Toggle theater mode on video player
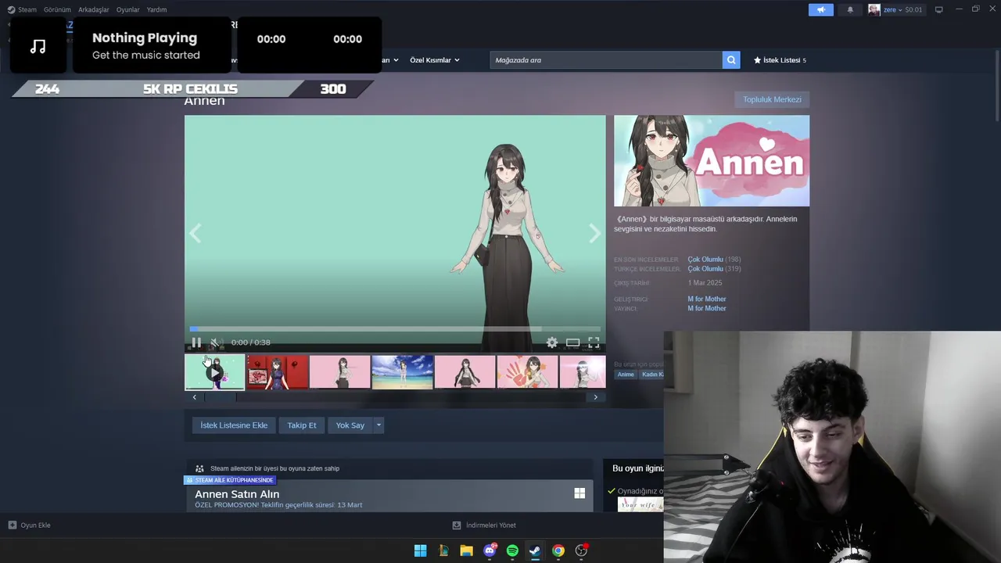The width and height of the screenshot is (1001, 563). coord(573,342)
